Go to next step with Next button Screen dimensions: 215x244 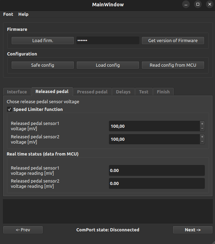tap(193, 230)
